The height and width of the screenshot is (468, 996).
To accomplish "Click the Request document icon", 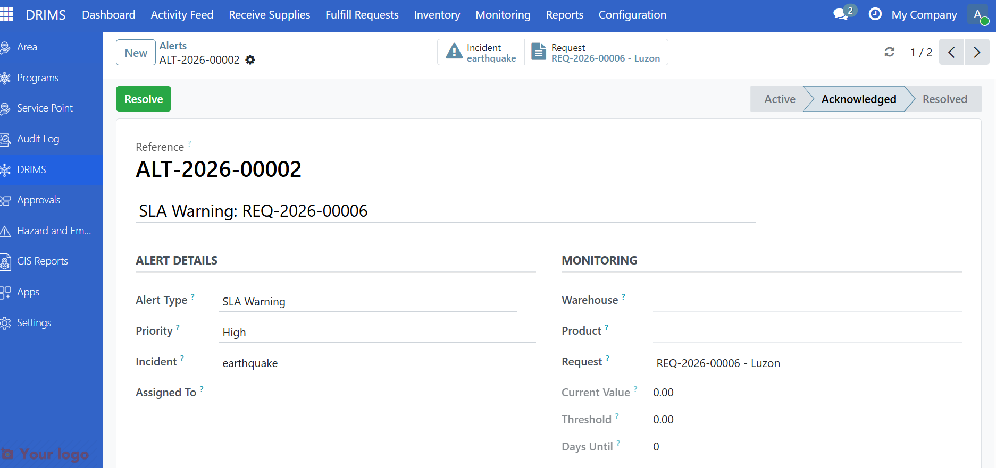I will (539, 51).
